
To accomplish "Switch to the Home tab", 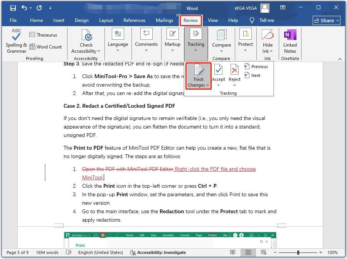I will click(x=36, y=20).
